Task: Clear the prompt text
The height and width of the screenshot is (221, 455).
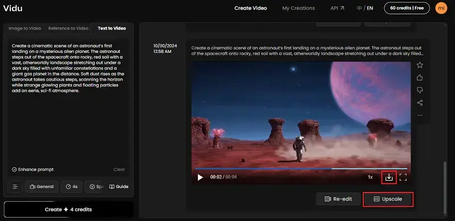Action: [x=119, y=169]
